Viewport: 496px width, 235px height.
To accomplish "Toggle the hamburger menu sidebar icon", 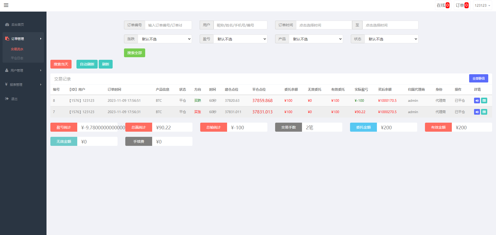I will click(x=6, y=5).
